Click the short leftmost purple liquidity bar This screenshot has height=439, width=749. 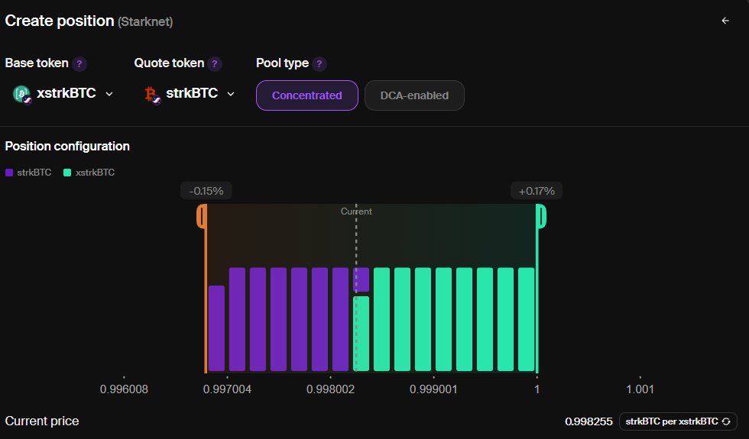[216, 328]
